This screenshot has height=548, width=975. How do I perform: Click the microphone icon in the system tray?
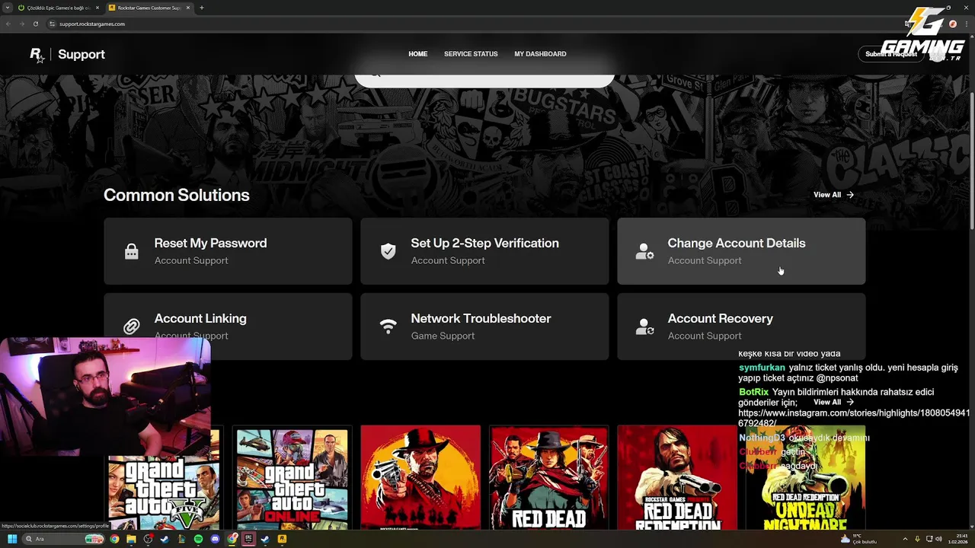(917, 539)
